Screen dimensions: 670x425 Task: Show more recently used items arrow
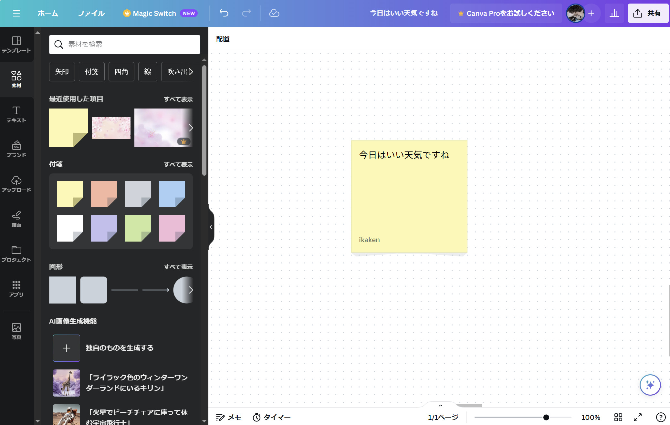(x=191, y=128)
